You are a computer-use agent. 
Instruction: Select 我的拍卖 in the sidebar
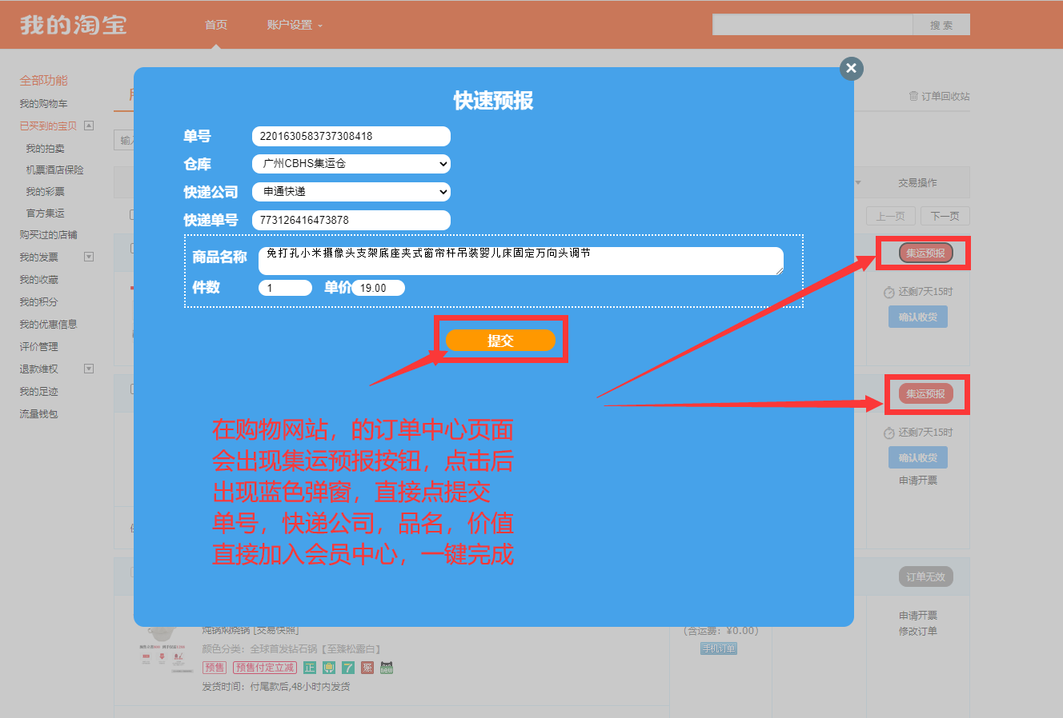[x=46, y=149]
